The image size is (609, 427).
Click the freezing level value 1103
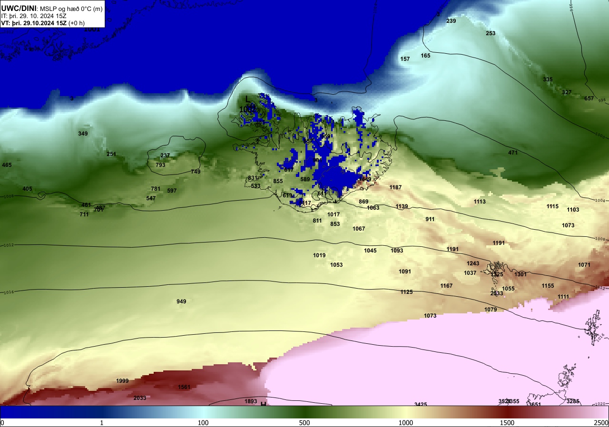[573, 210]
